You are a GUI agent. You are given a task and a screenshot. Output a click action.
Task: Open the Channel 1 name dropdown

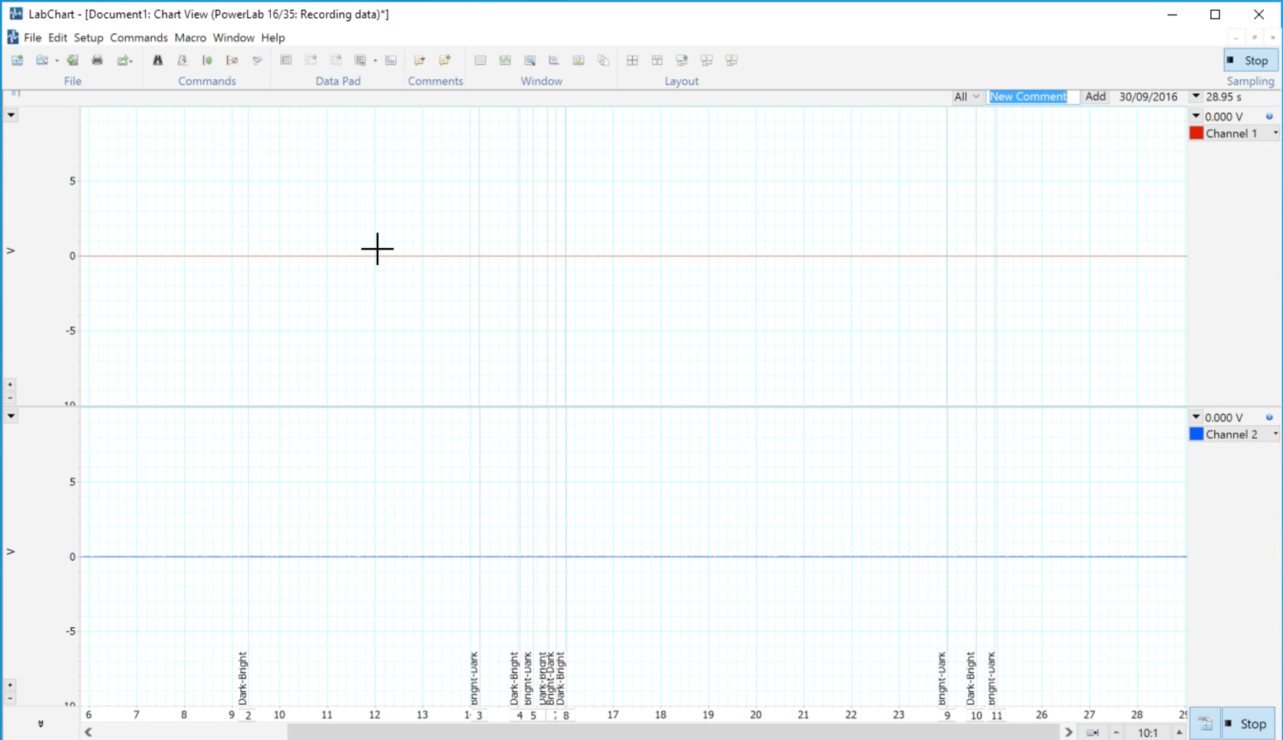(x=1275, y=134)
